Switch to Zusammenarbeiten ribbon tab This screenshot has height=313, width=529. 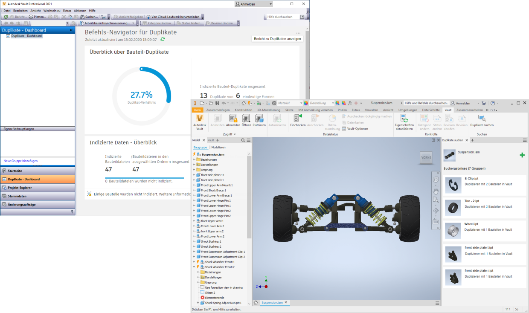(x=470, y=110)
